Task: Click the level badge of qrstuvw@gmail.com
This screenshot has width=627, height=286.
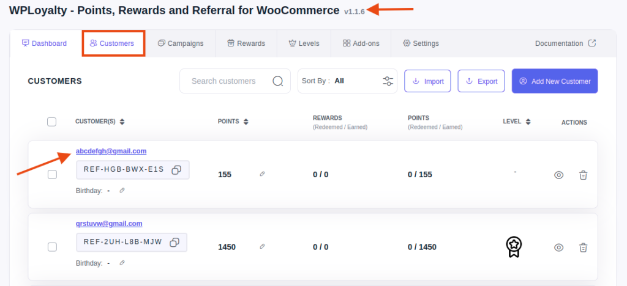Action: (x=514, y=247)
